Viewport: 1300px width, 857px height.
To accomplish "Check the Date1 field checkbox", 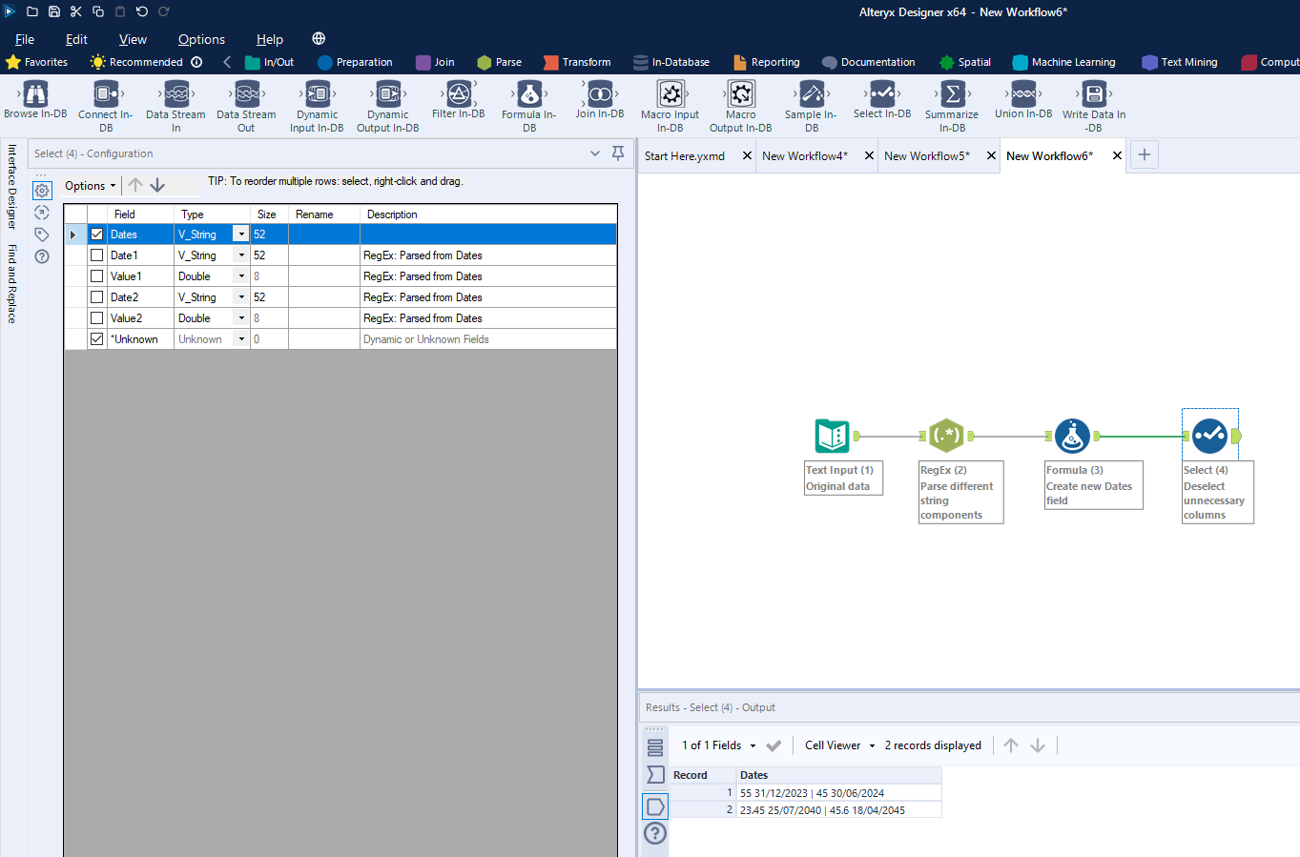I will pos(96,255).
